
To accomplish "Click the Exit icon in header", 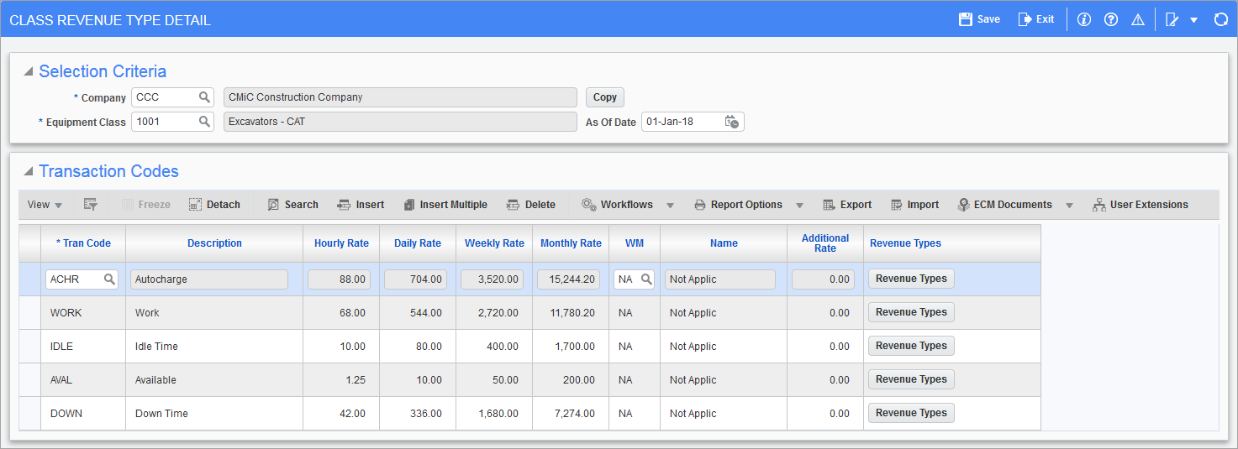I will click(1025, 19).
